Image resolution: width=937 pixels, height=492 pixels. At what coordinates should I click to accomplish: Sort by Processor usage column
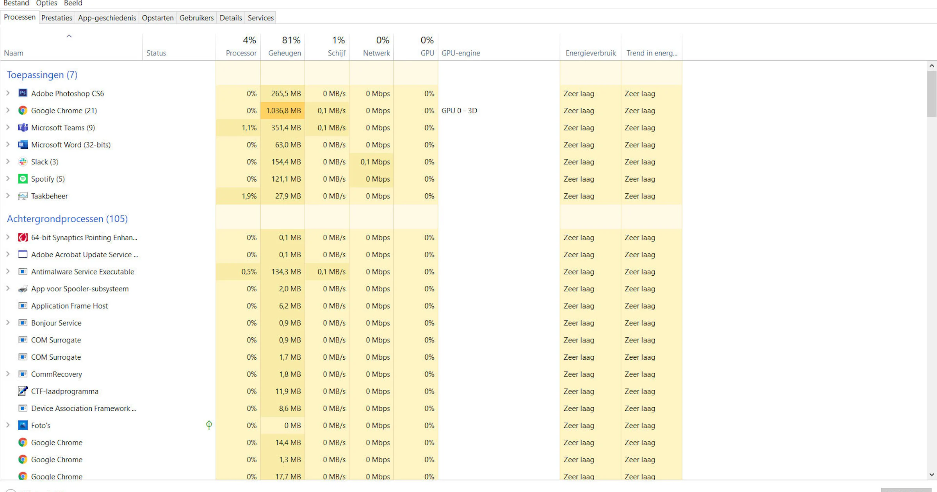(x=238, y=47)
